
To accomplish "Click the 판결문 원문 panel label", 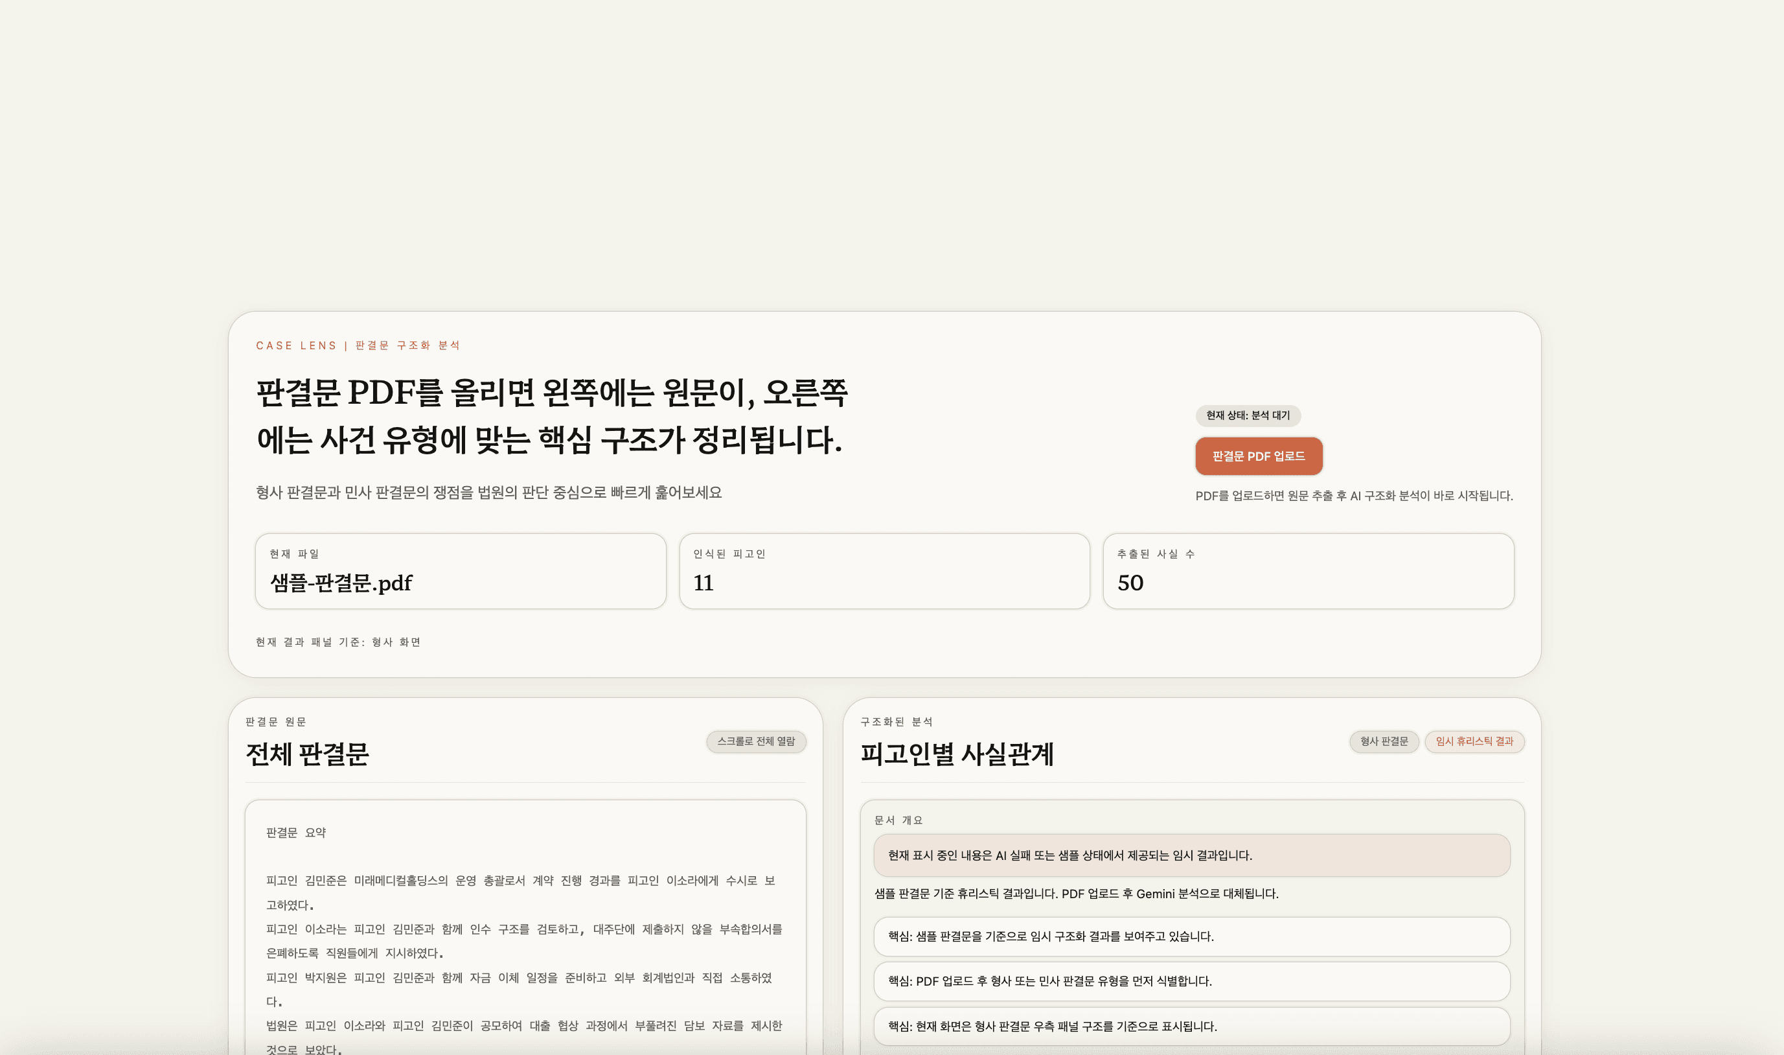I will 276,721.
